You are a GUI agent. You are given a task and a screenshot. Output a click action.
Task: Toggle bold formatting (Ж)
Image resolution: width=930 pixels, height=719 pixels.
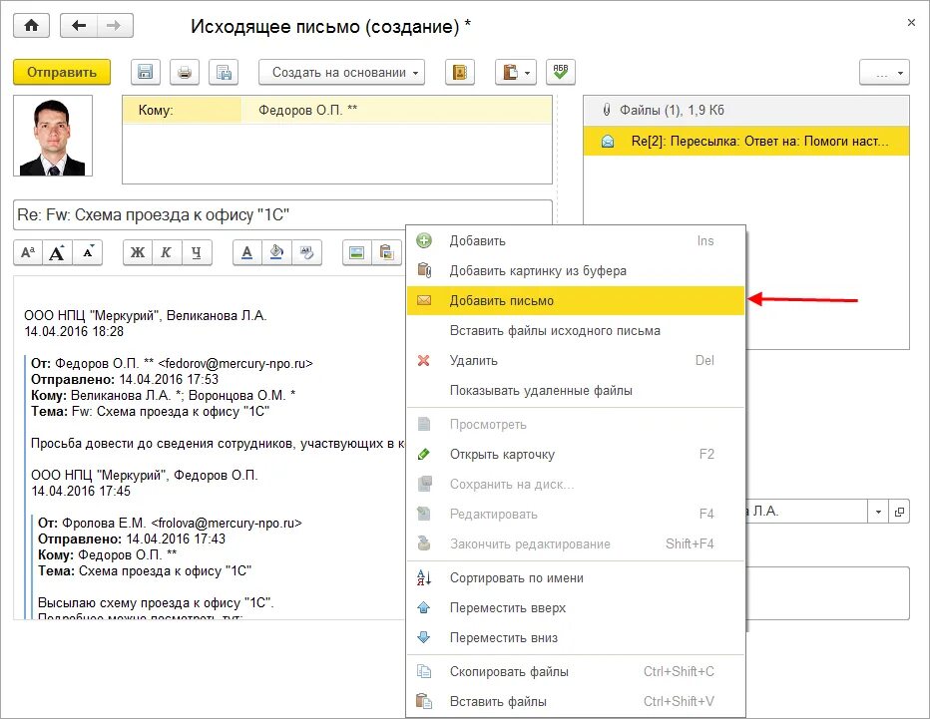click(138, 252)
